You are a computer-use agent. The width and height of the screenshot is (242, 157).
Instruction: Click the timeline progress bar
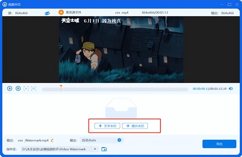(115, 89)
